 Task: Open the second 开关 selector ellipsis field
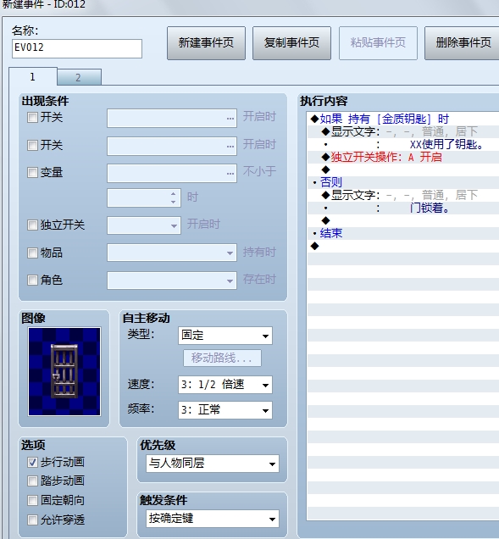pos(172,146)
